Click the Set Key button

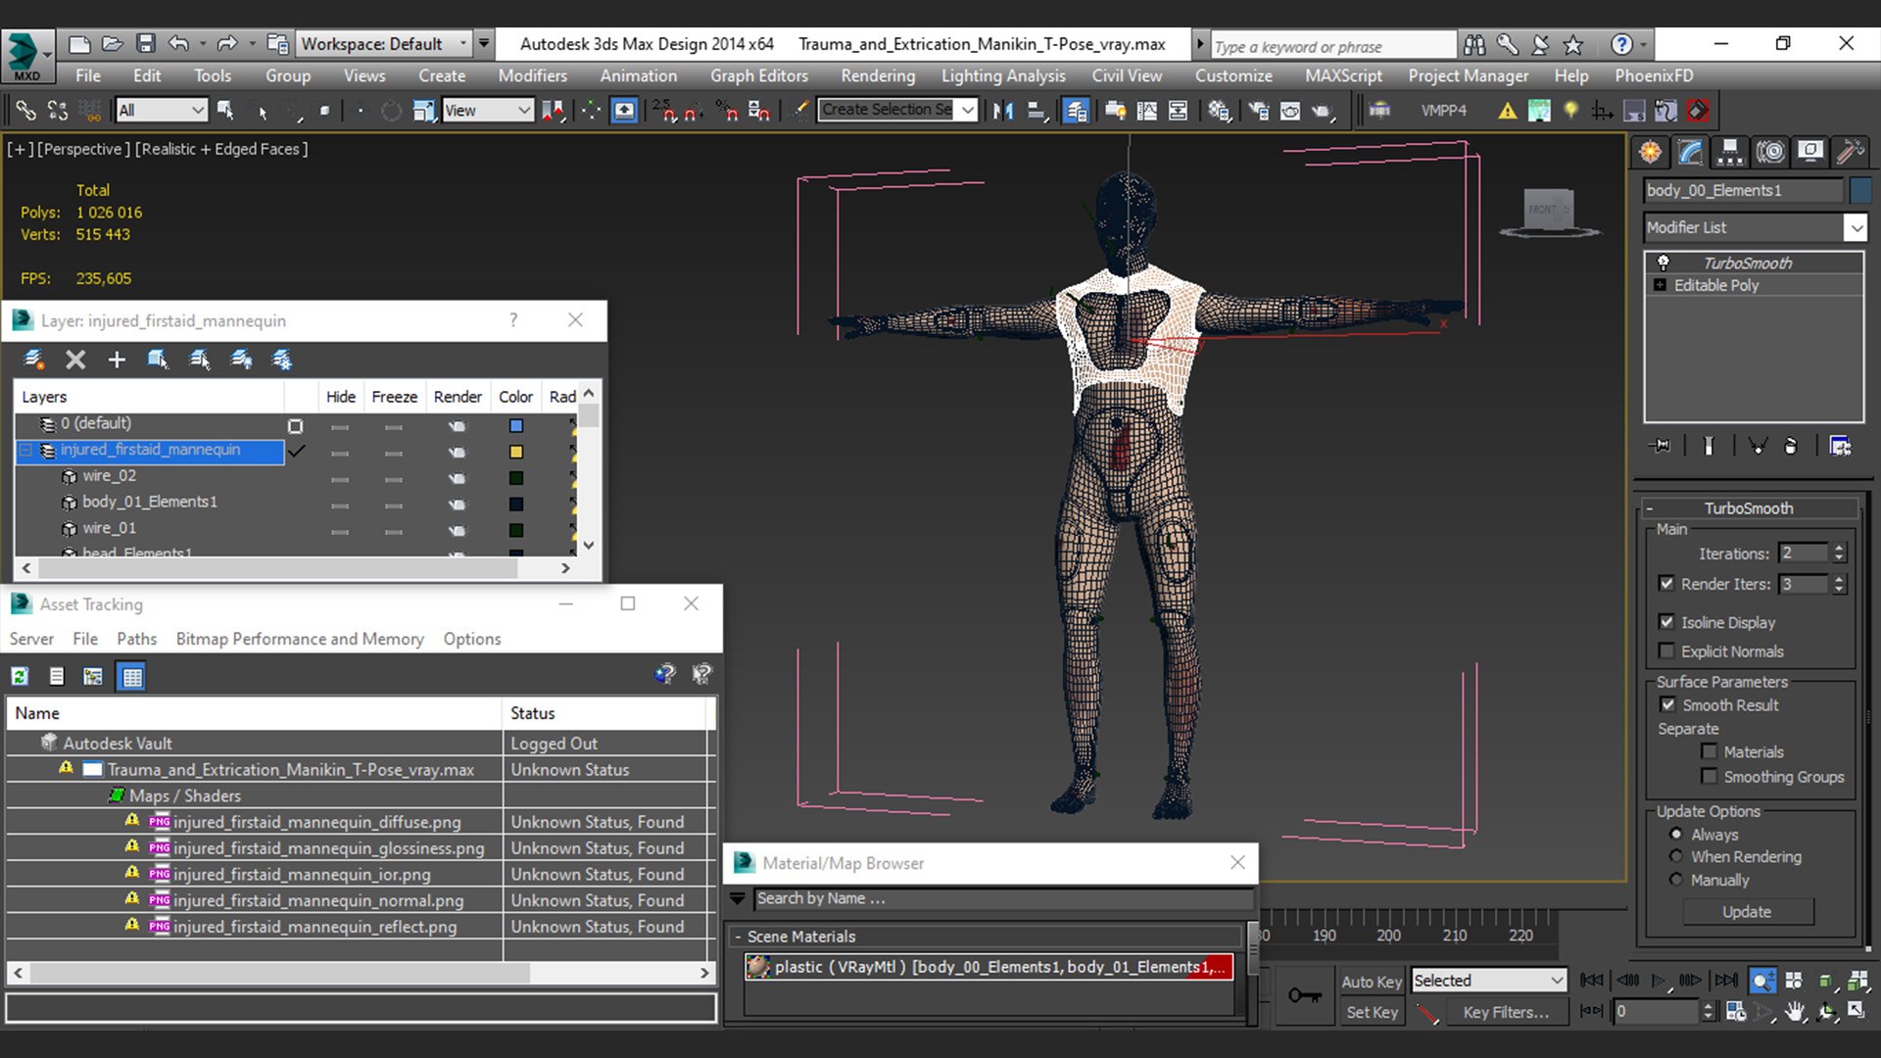pyautogui.click(x=1372, y=1012)
